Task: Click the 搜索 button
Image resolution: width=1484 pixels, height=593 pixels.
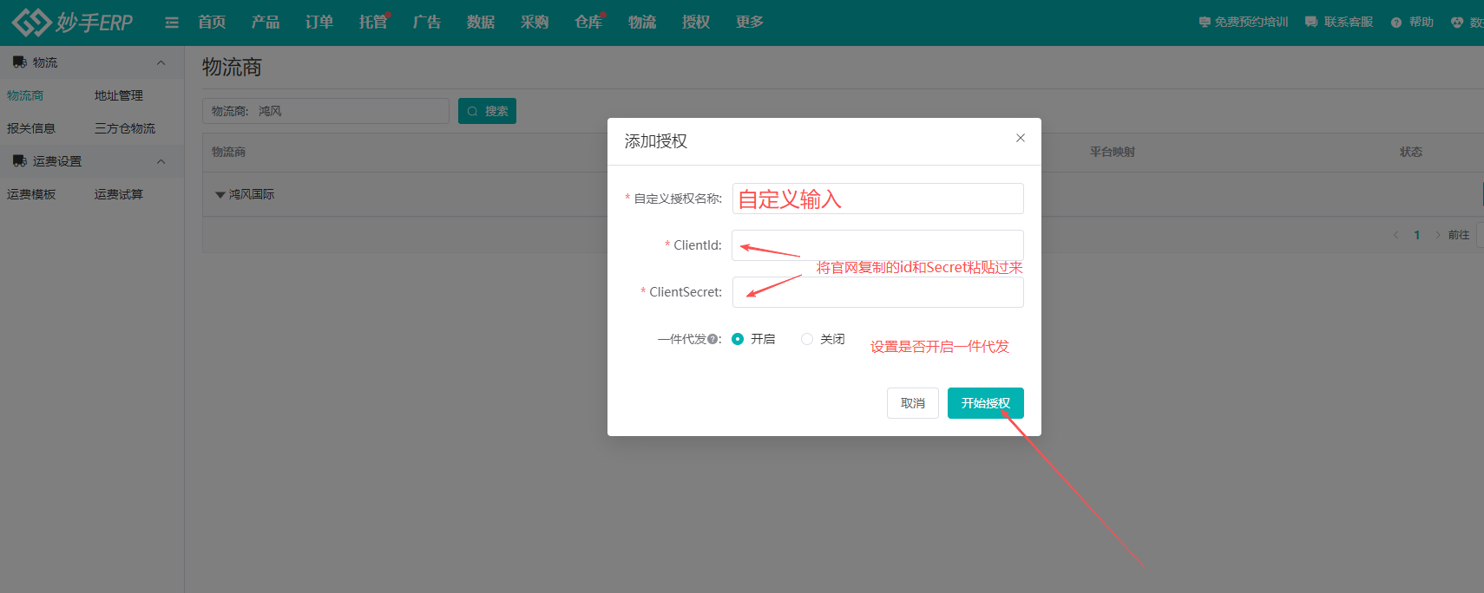Action: click(x=487, y=111)
